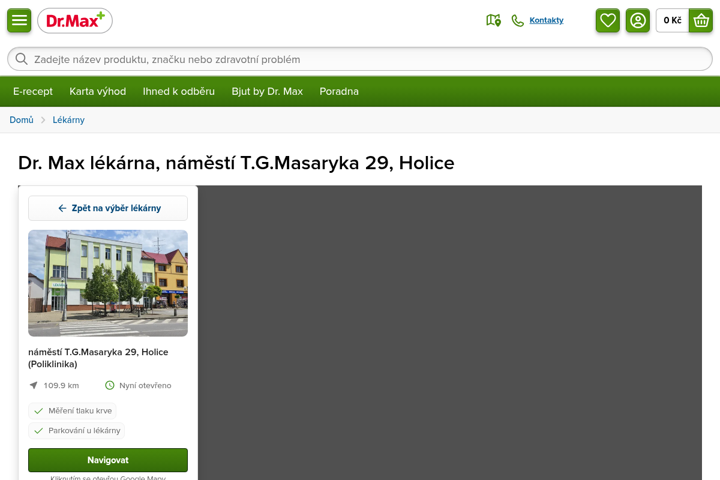Select E-recept in the navigation bar
Image resolution: width=720 pixels, height=480 pixels.
click(x=33, y=91)
